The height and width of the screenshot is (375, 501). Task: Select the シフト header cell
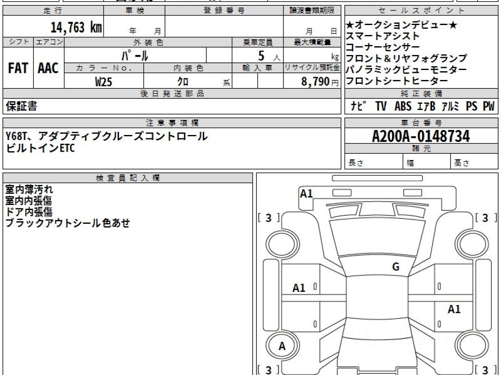[x=18, y=42]
